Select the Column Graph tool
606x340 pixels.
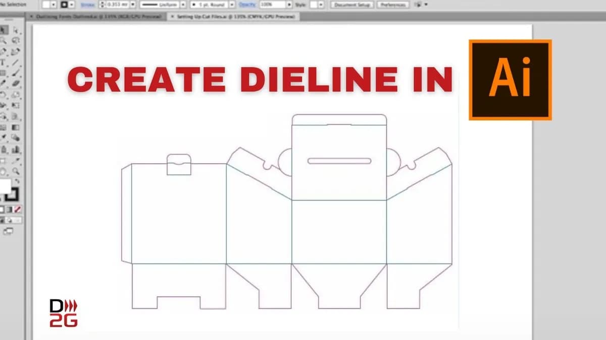16,149
